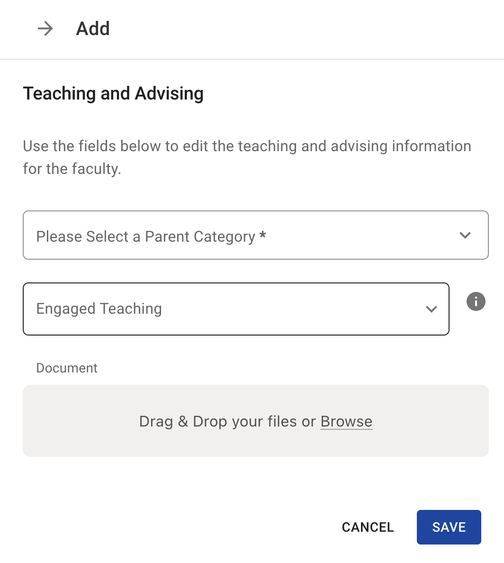Screen dimensions: 504x563
Task: Click the words 'for the faculty.' in the description
Action: click(x=72, y=169)
